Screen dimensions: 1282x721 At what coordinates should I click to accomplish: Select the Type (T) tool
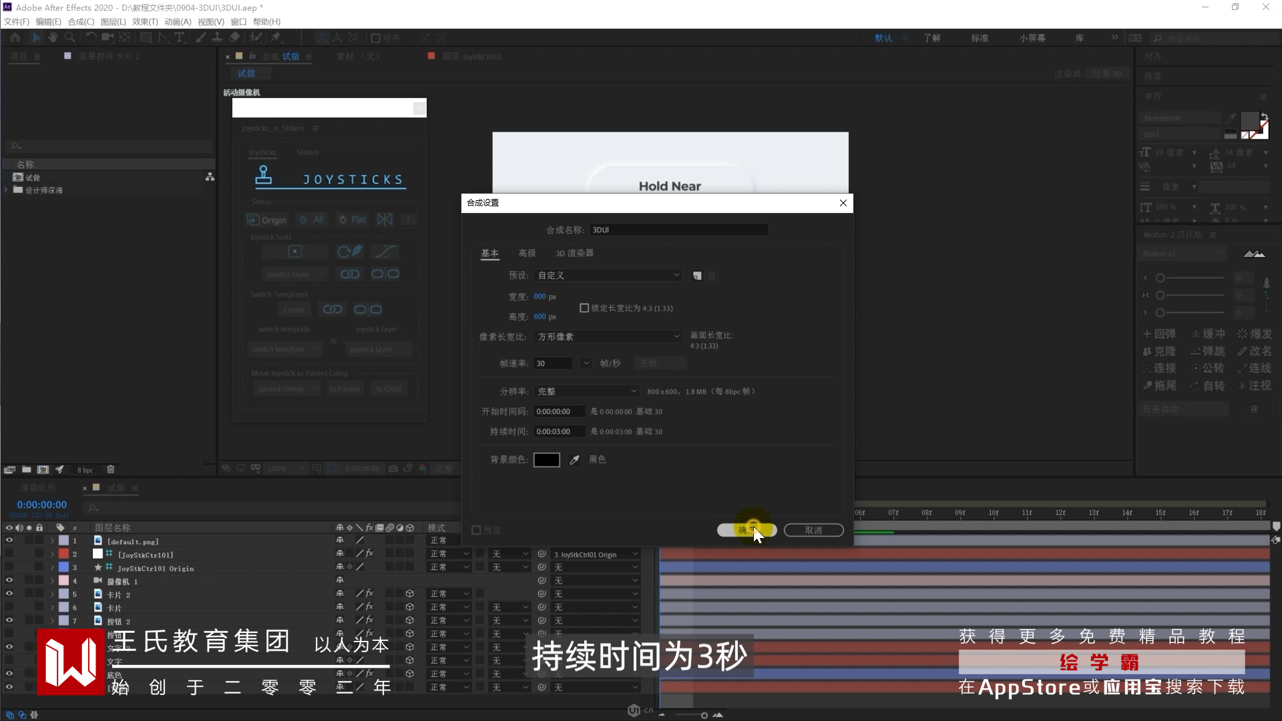click(x=180, y=37)
